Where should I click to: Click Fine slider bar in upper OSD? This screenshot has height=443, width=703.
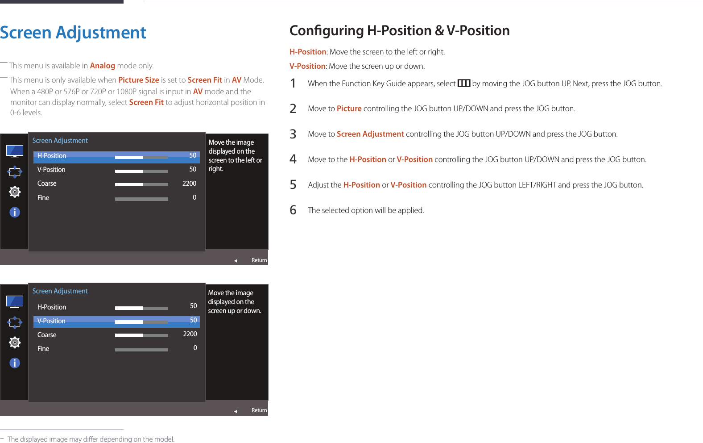pos(141,199)
